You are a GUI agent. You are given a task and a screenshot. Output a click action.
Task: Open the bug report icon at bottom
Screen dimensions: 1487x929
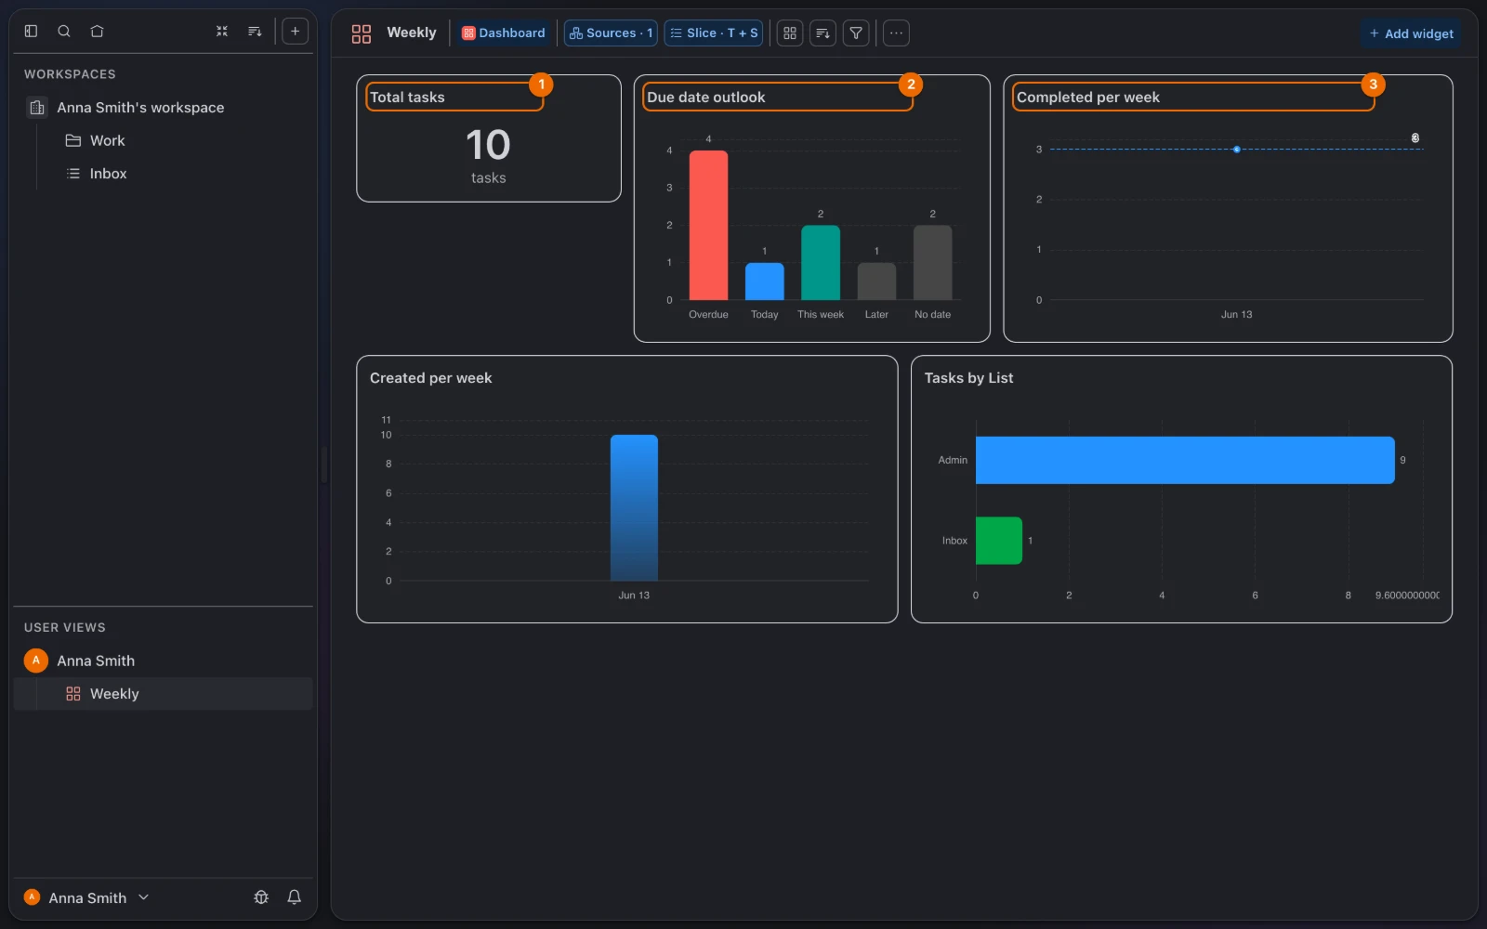click(x=261, y=896)
